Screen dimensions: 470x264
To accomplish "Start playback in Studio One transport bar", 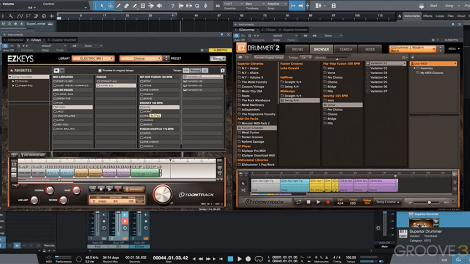I will pyautogui.click(x=239, y=259).
